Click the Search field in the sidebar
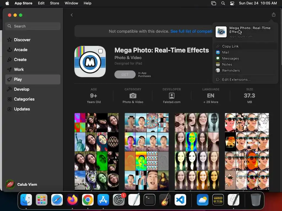282x211 pixels. click(33, 26)
